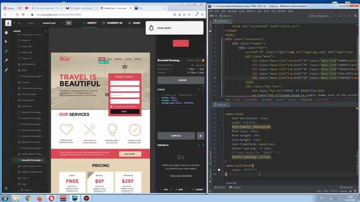
Task: Select the Rounded Rectangle 1 layer
Action: (29, 160)
